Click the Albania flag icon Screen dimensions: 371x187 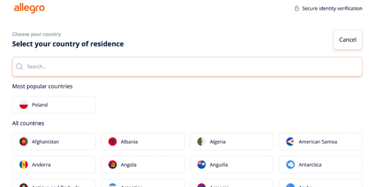(113, 142)
